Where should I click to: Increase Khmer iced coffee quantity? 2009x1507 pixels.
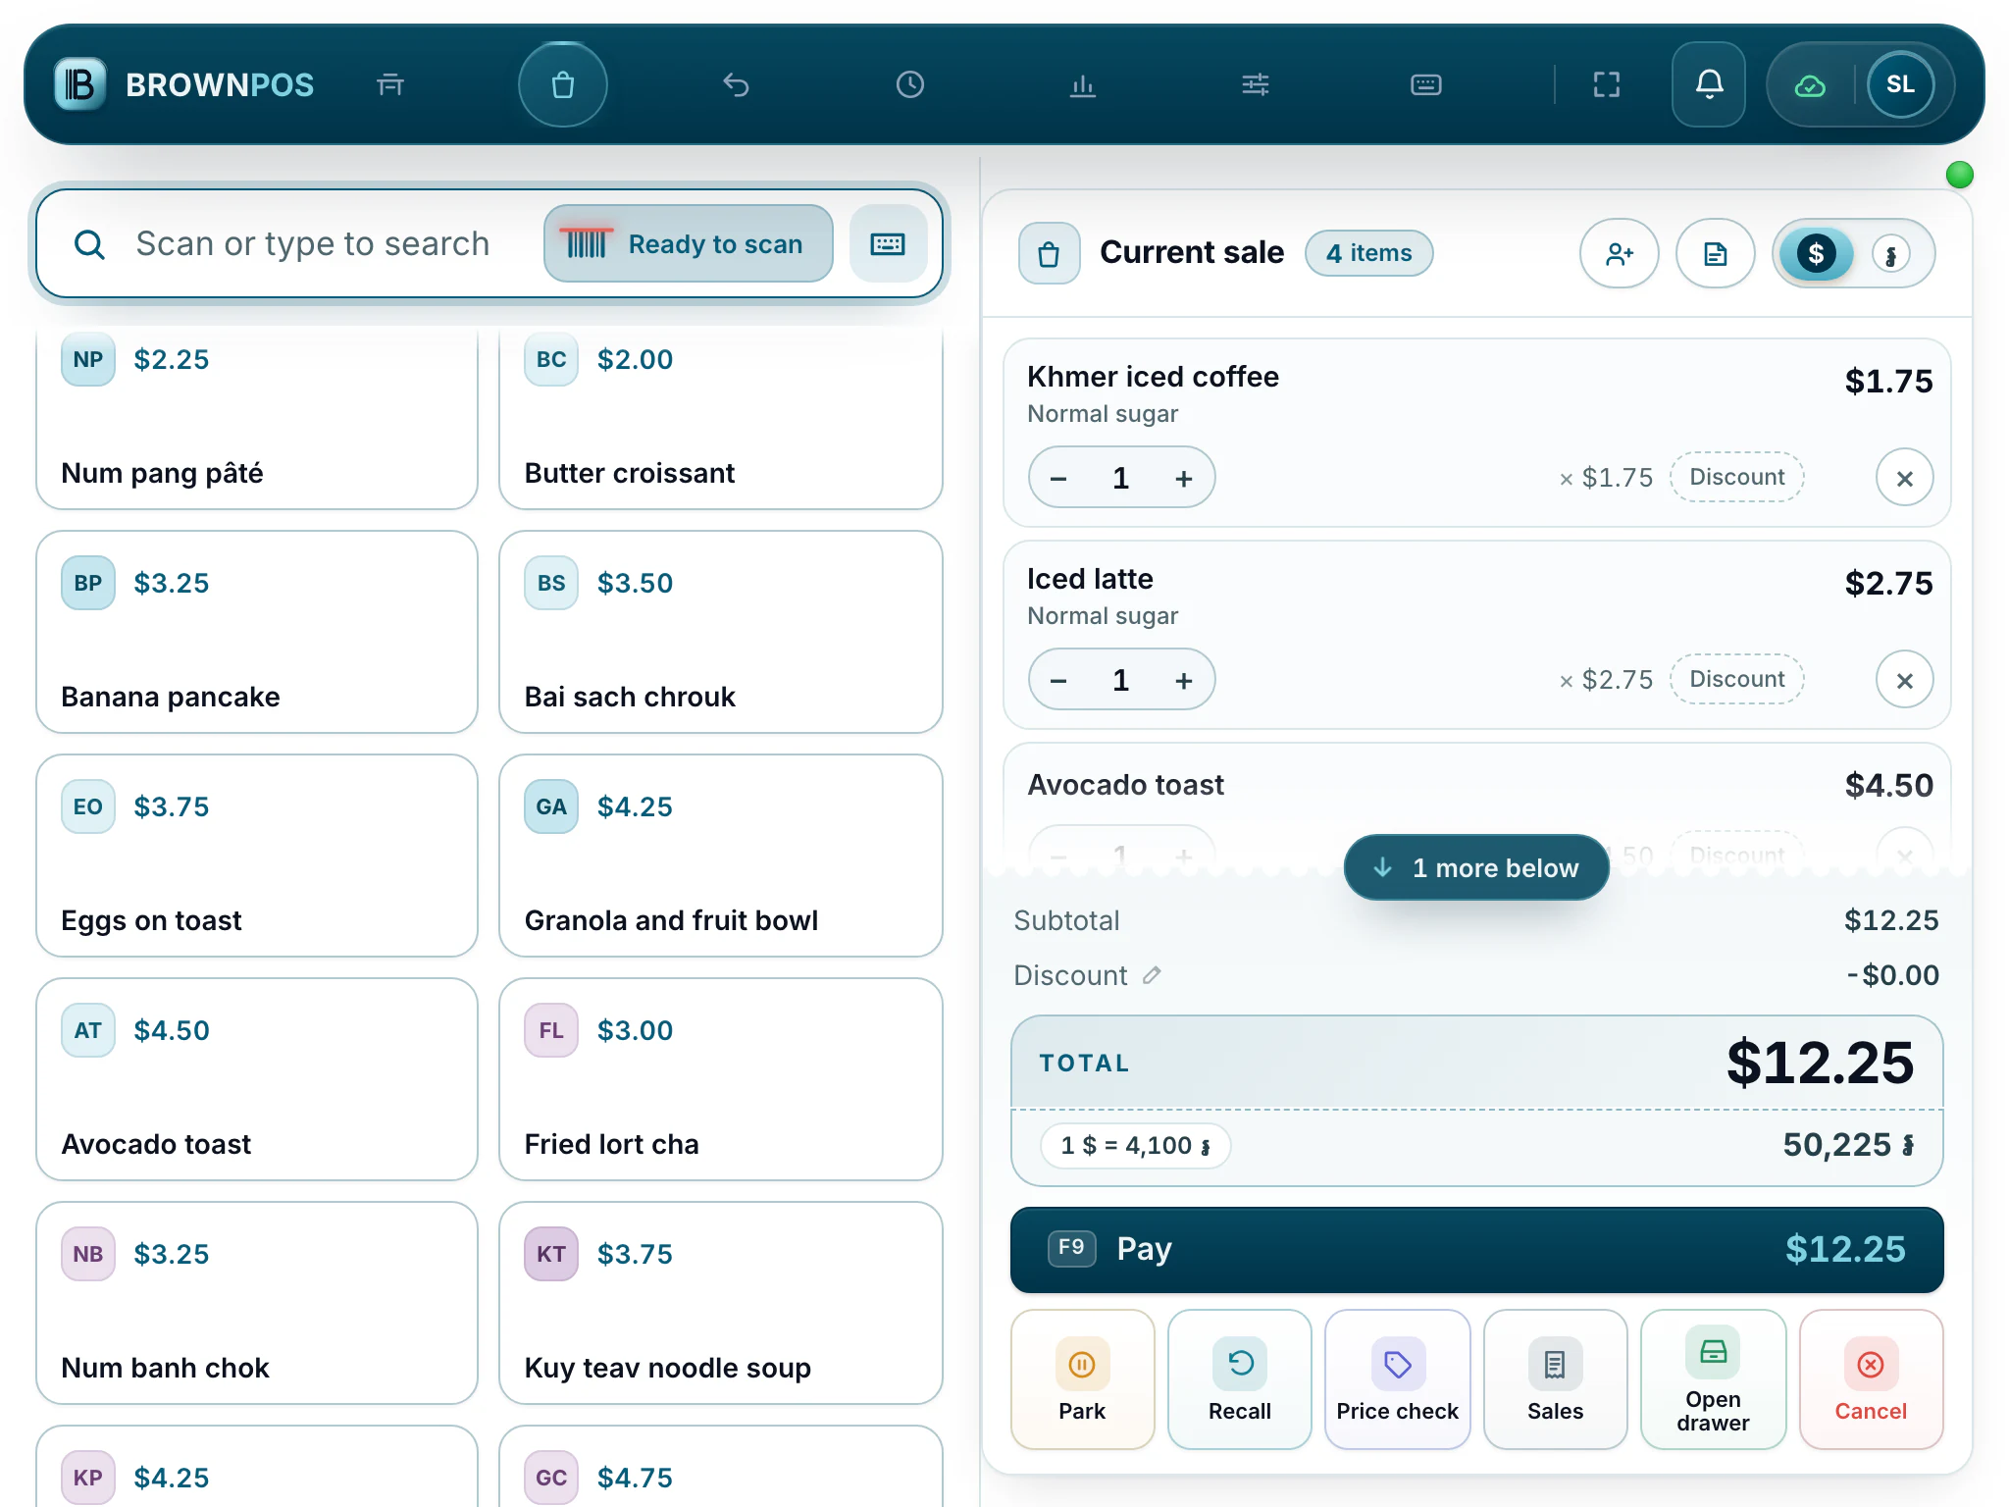point(1184,479)
